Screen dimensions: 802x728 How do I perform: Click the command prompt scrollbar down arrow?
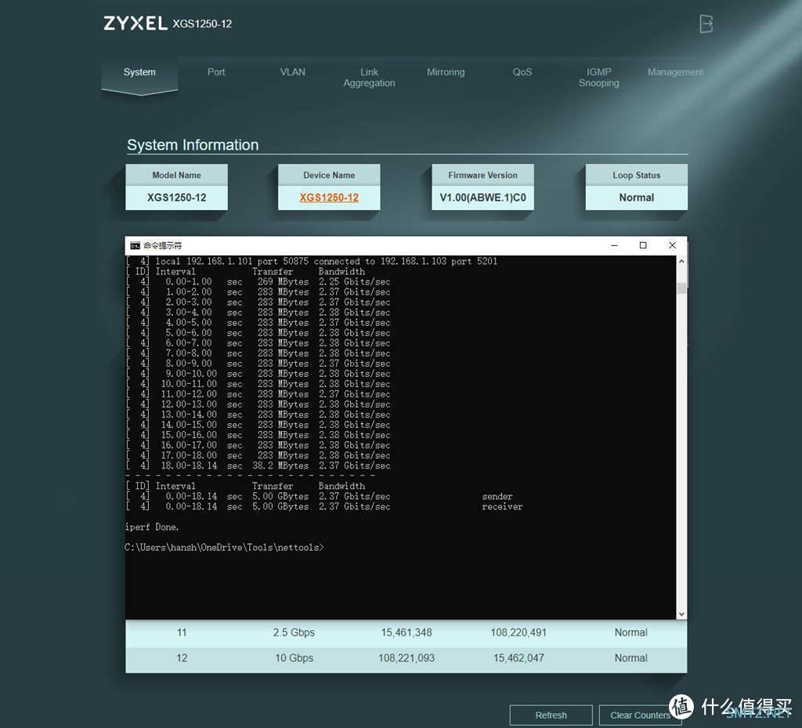point(681,614)
